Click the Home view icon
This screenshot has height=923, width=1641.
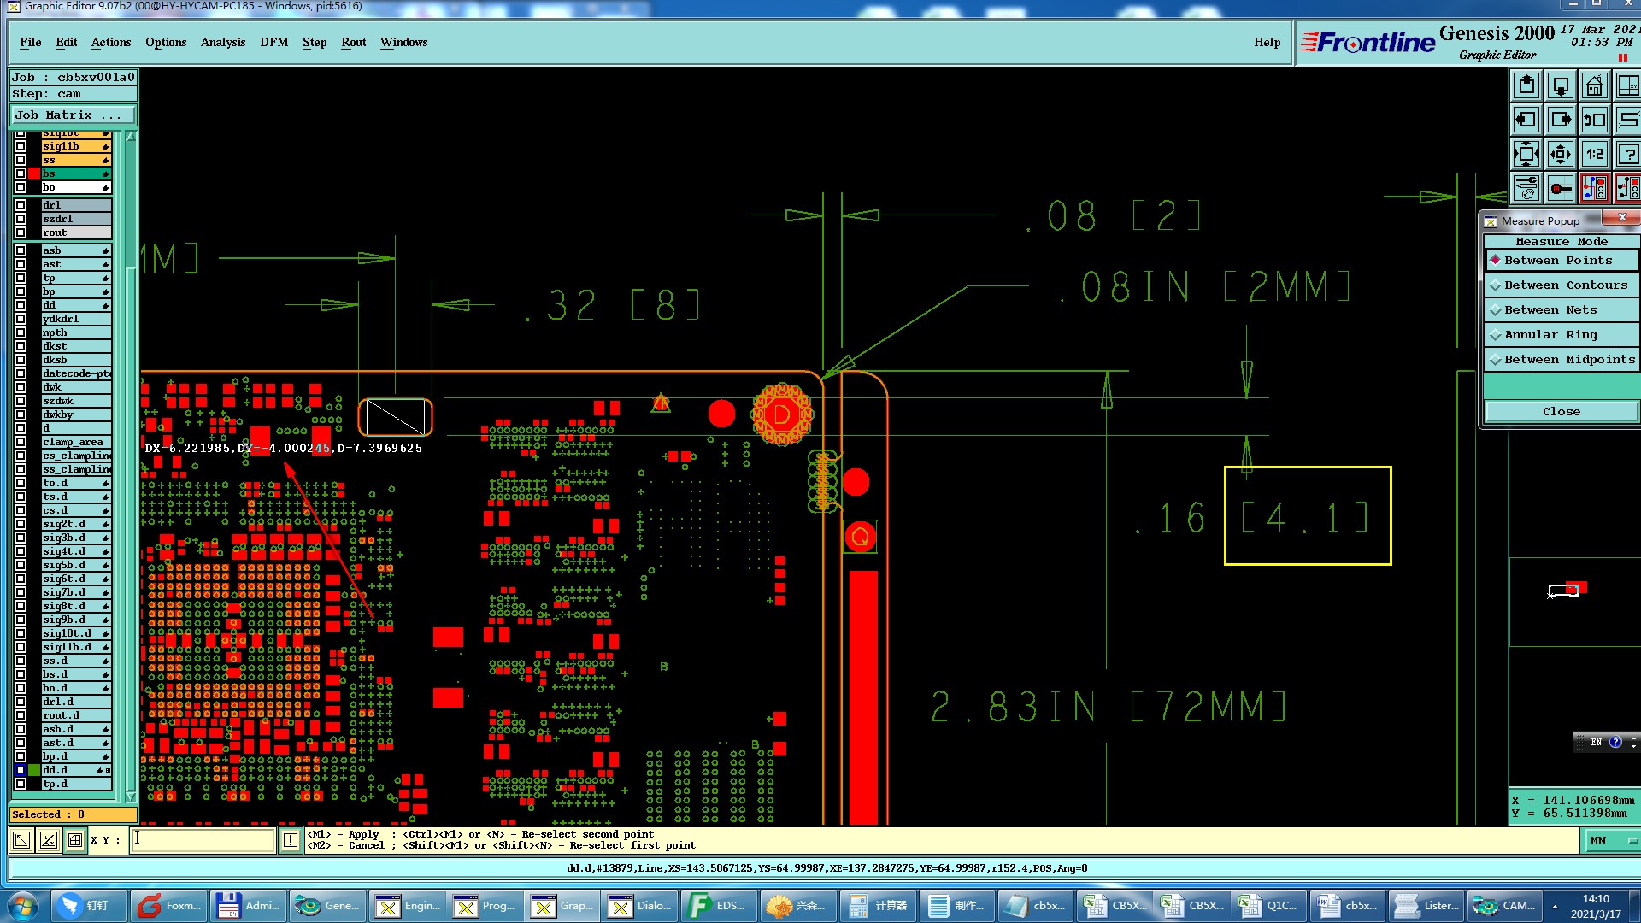(1594, 86)
